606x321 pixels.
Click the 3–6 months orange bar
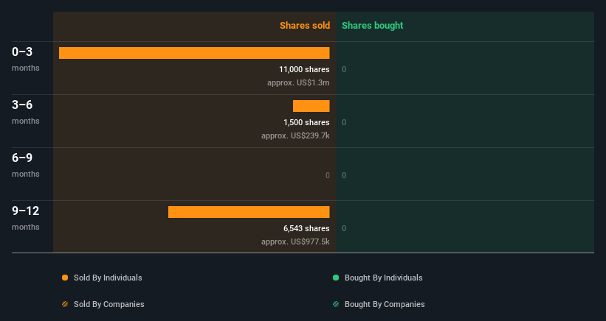311,106
